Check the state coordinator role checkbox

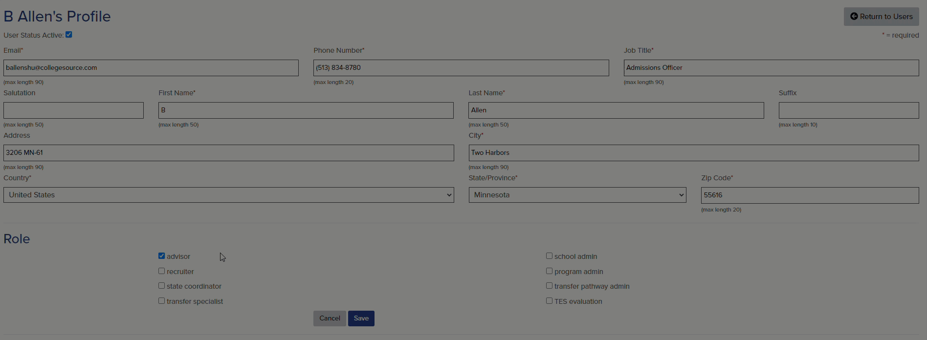pos(161,286)
